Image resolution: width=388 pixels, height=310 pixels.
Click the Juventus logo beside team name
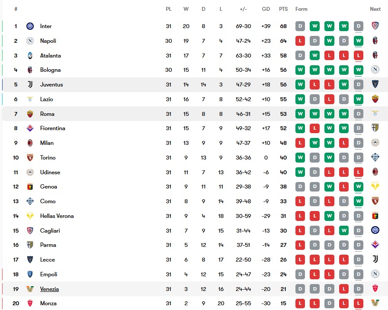30,85
